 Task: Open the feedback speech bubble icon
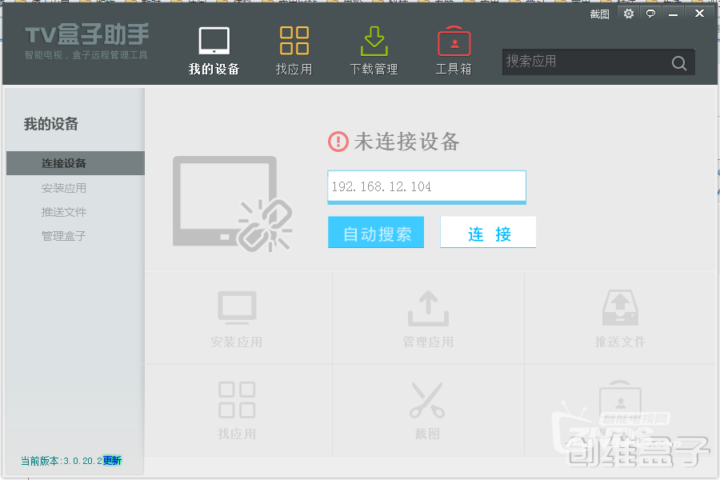(x=650, y=14)
